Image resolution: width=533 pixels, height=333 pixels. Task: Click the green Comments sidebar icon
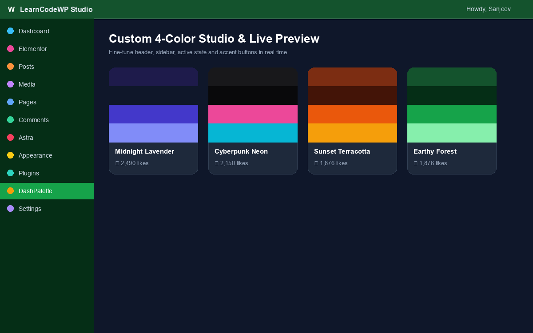click(x=11, y=120)
